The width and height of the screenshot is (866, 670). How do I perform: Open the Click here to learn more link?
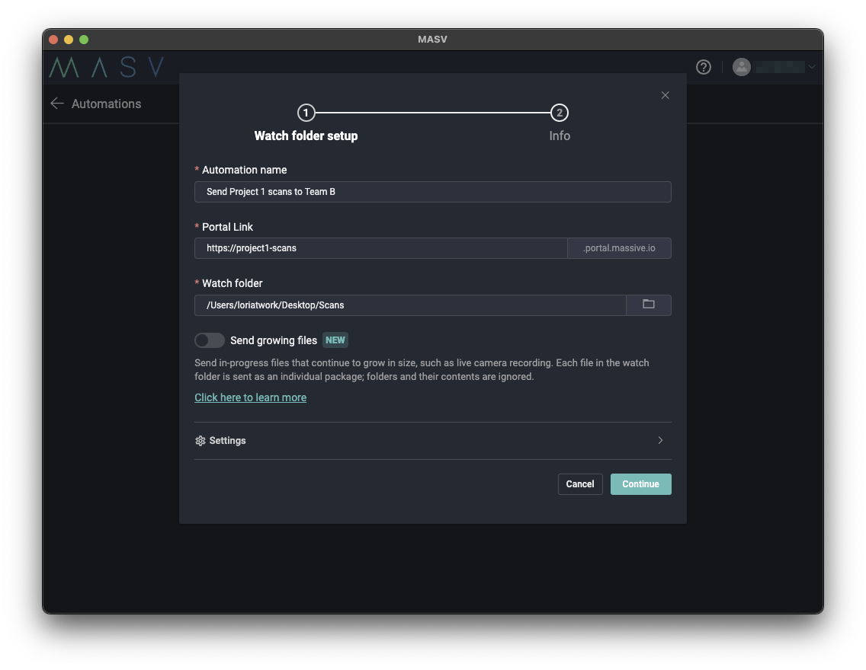tap(250, 397)
